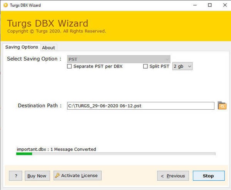Stop the conversion process
This screenshot has height=190, width=231.
[209, 176]
